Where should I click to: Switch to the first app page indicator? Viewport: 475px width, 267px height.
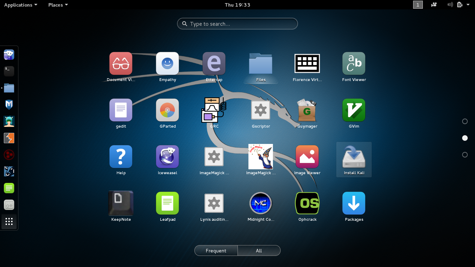coord(465,121)
